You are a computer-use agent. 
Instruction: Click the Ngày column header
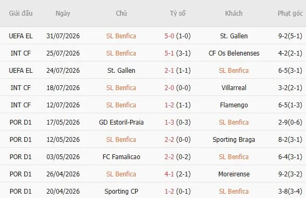[x=63, y=13]
